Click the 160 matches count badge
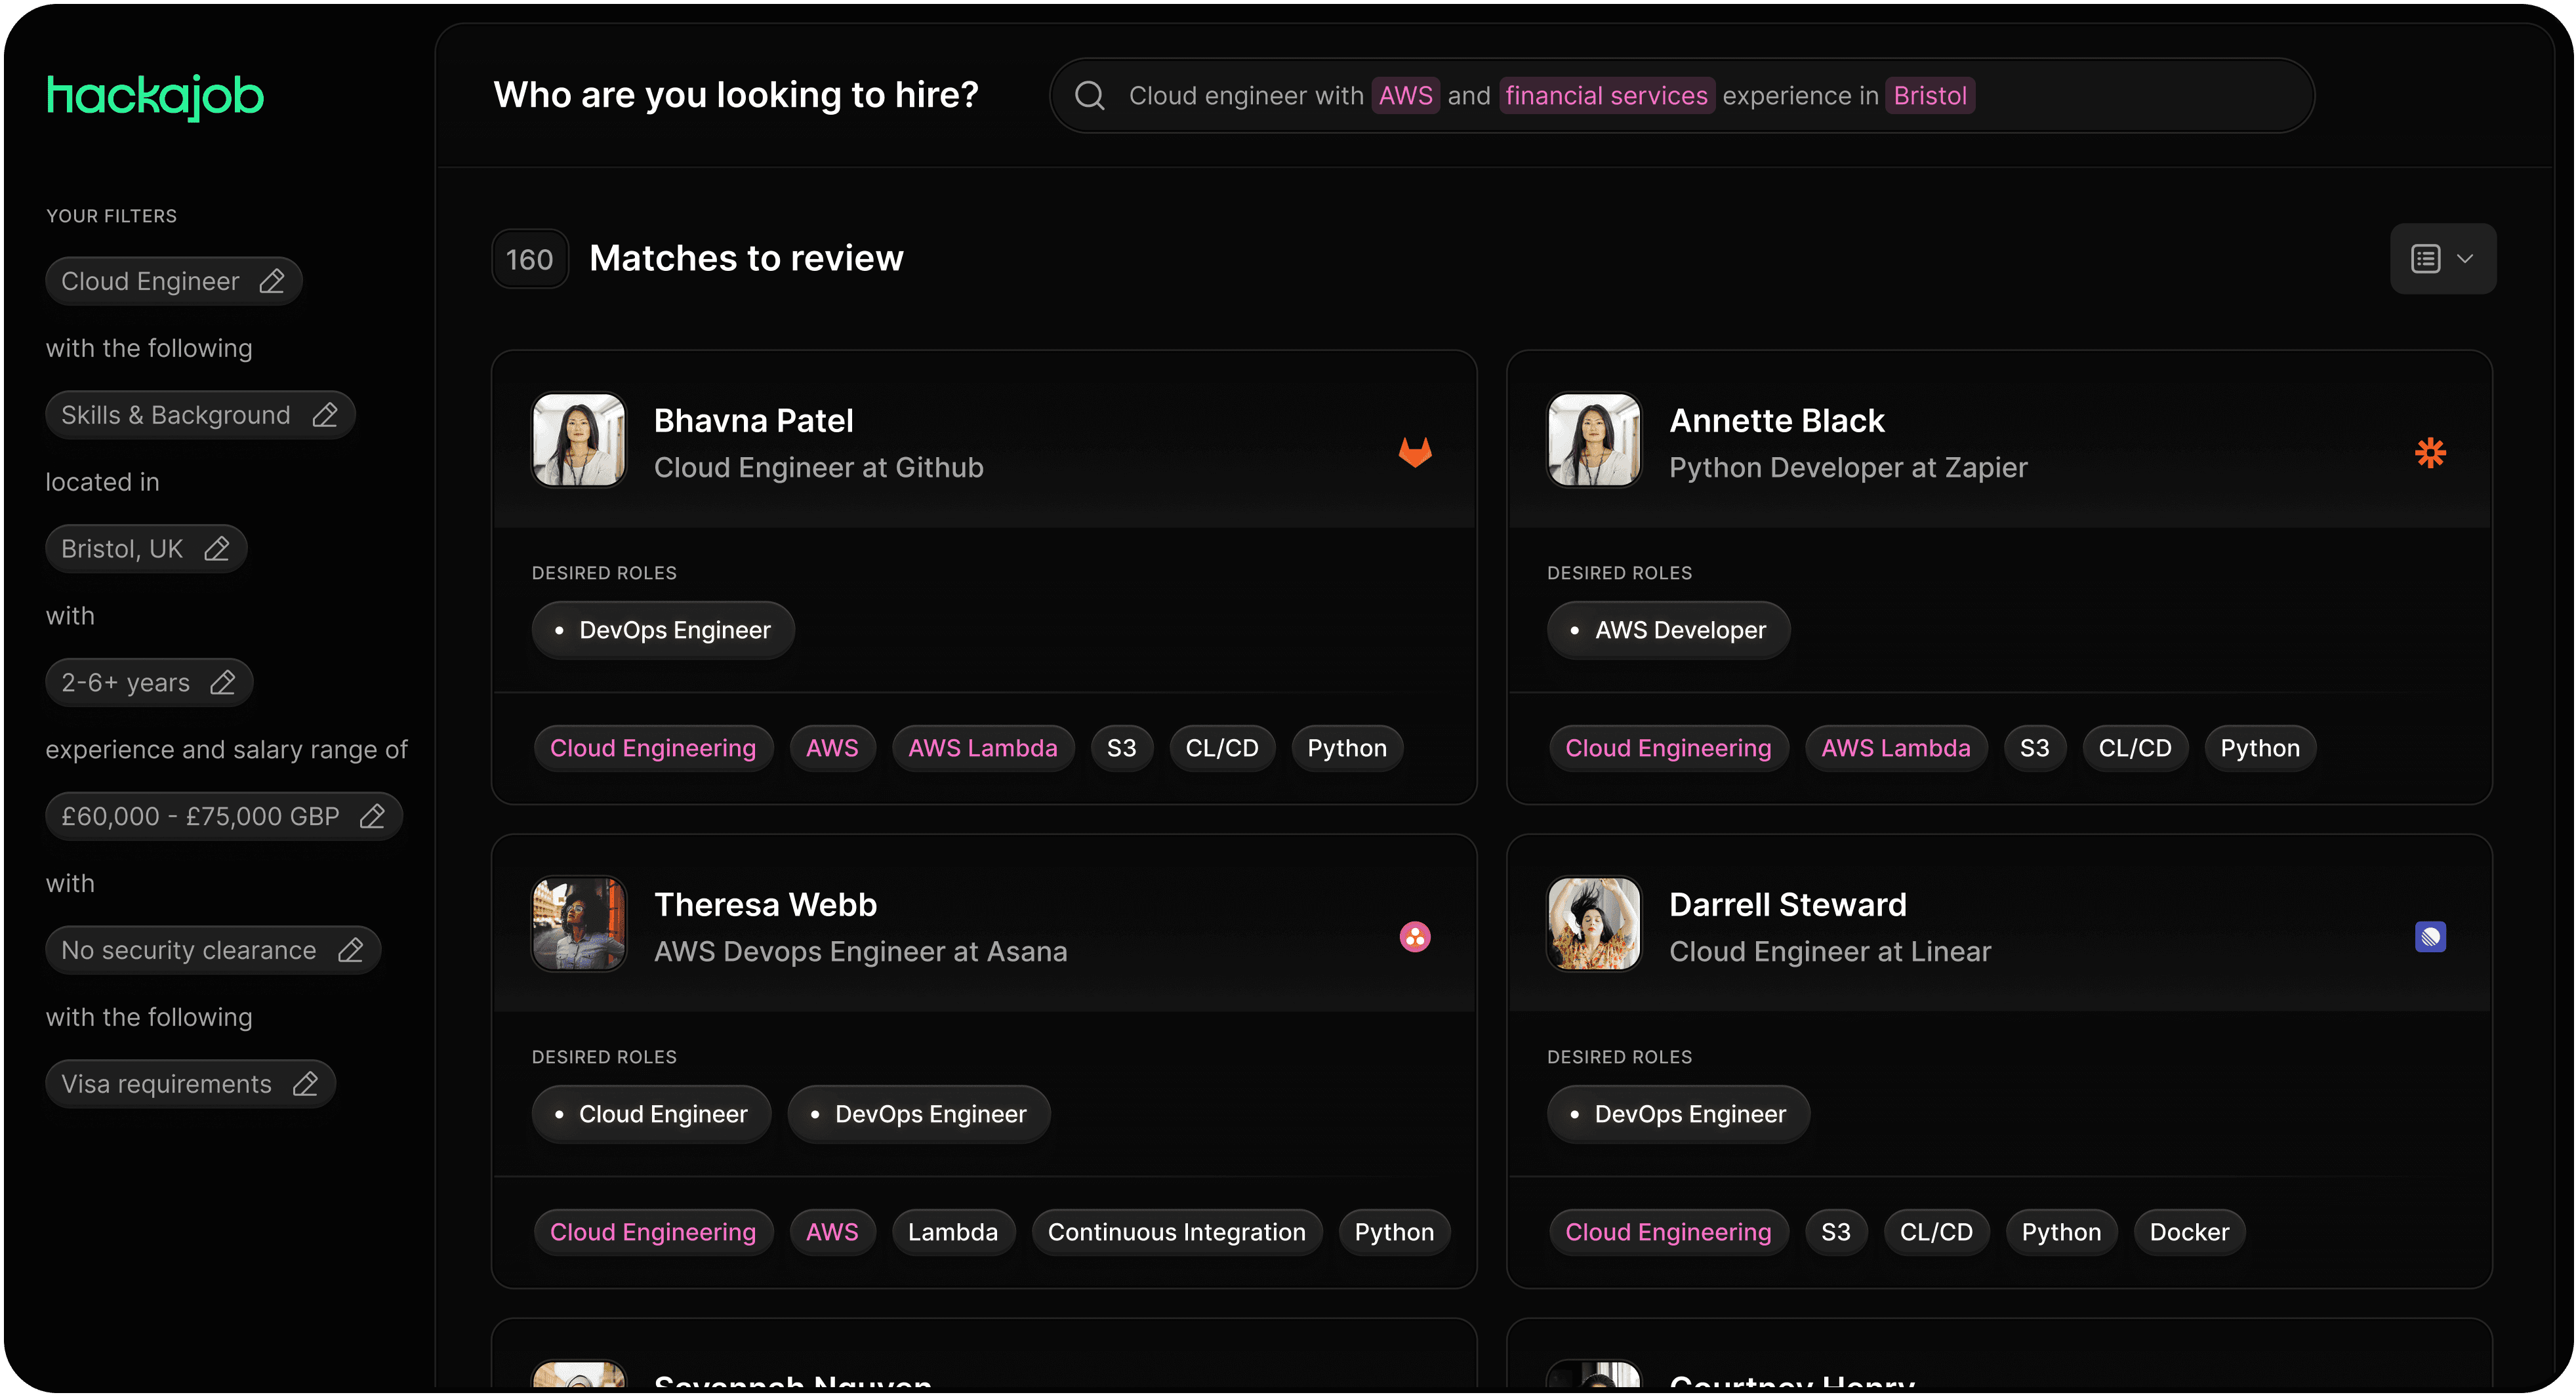2576x1397 pixels. (x=530, y=259)
